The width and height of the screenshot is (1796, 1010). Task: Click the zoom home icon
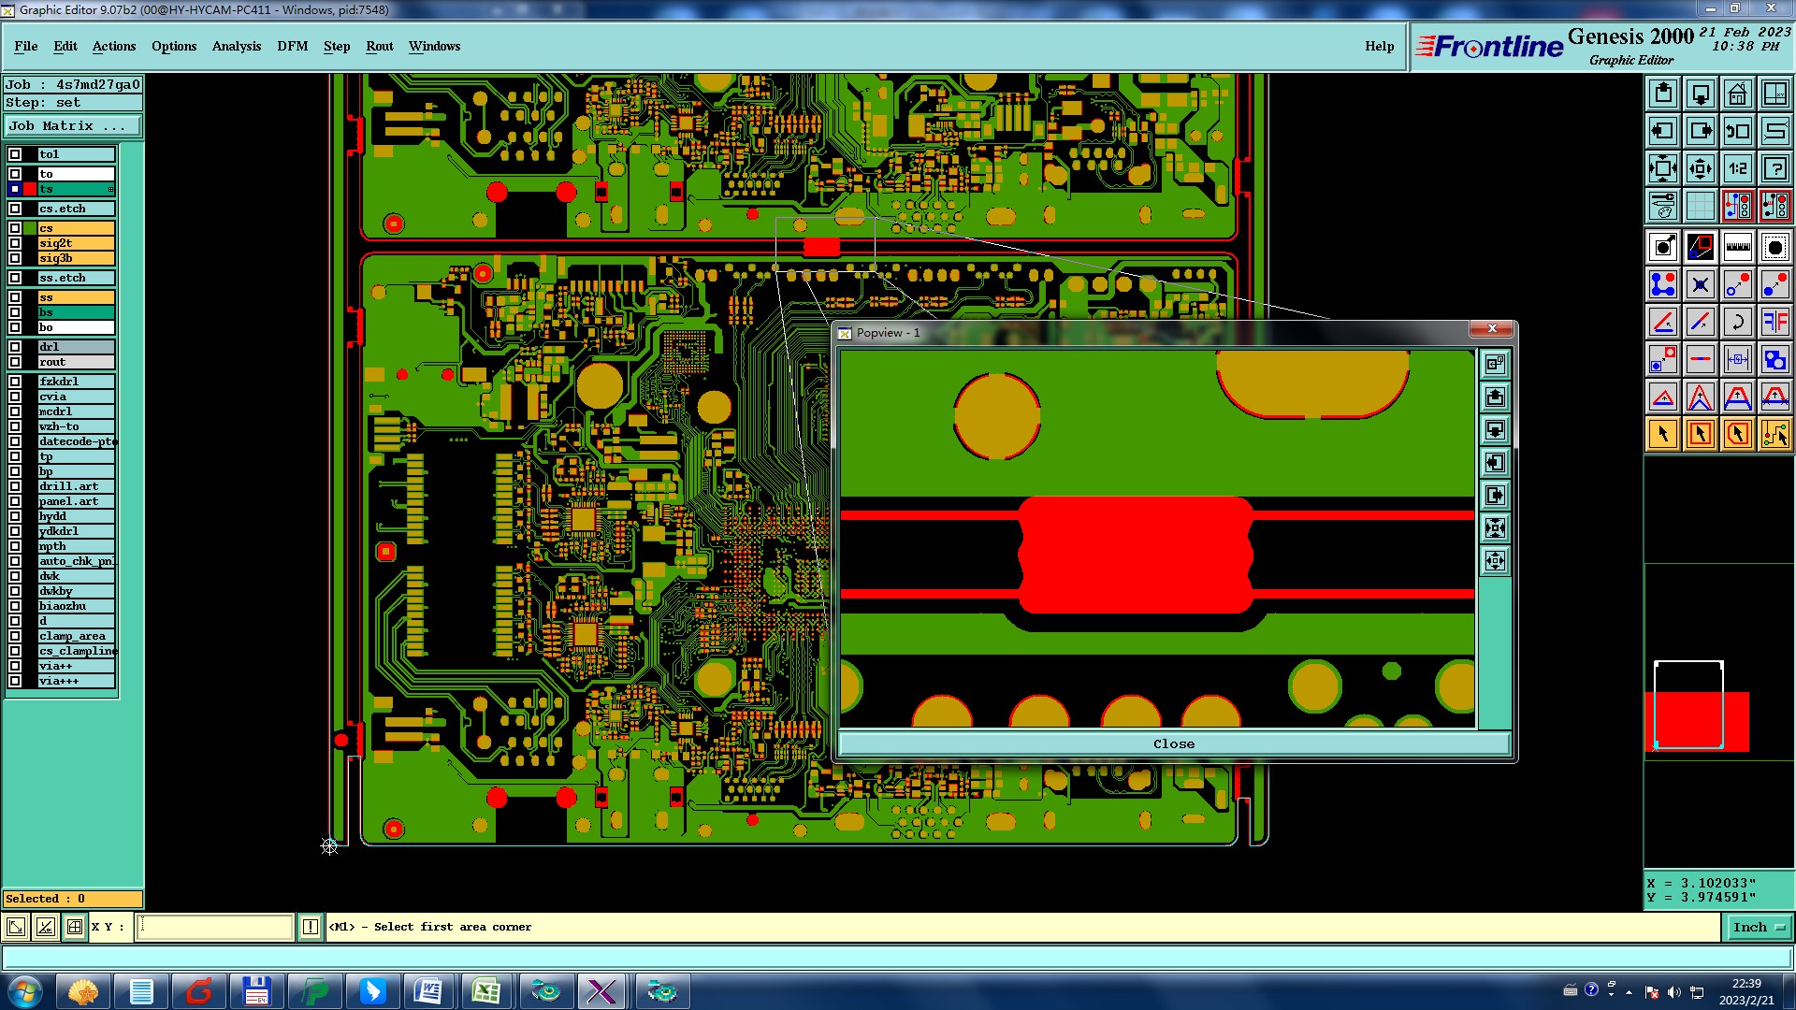point(1737,94)
